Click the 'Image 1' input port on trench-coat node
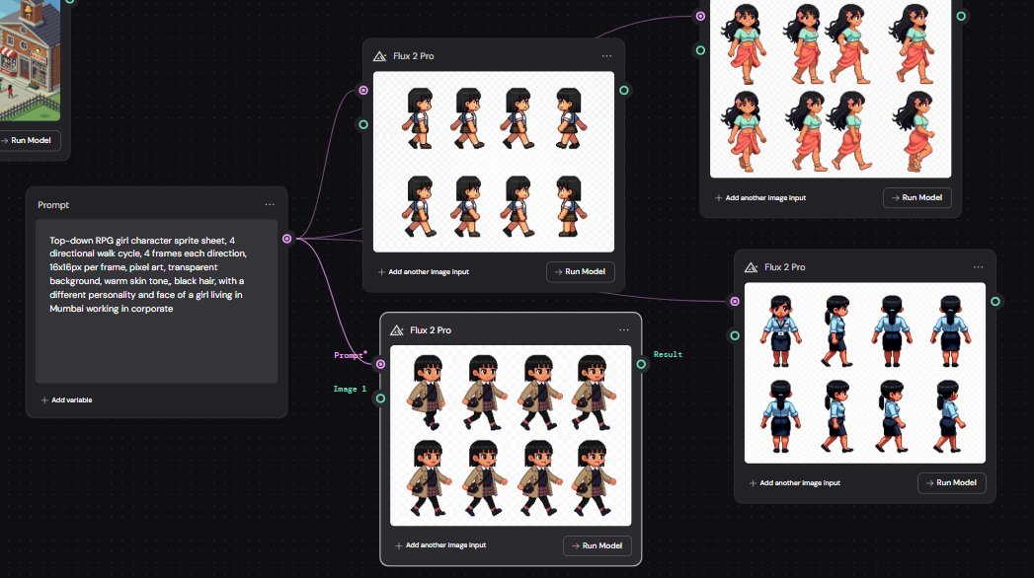The height and width of the screenshot is (578, 1034). click(380, 398)
